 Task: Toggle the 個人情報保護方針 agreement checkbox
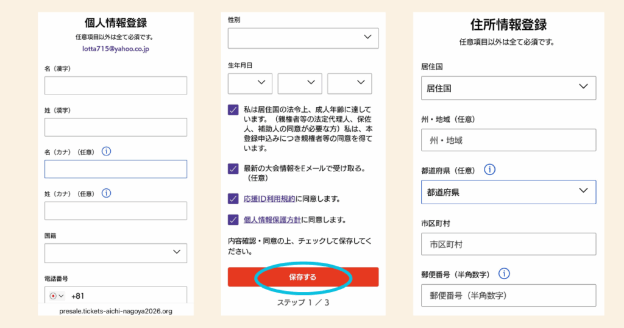[233, 219]
